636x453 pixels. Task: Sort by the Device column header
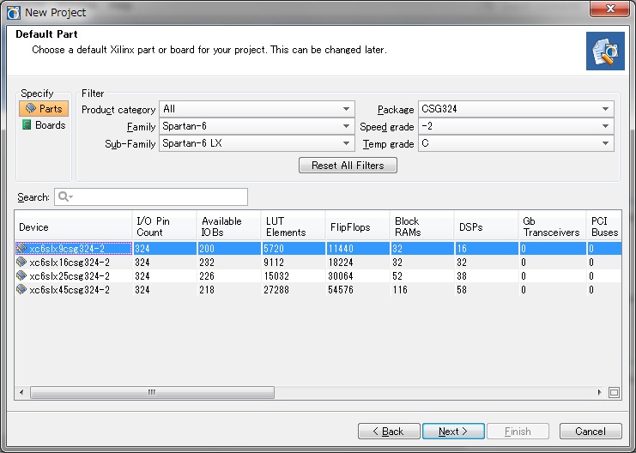74,226
